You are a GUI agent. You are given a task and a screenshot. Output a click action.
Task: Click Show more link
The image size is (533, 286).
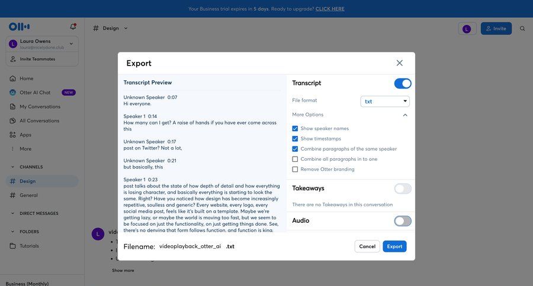pyautogui.click(x=123, y=271)
